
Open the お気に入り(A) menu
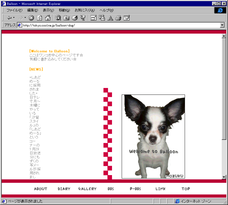pyautogui.click(x=85, y=10)
